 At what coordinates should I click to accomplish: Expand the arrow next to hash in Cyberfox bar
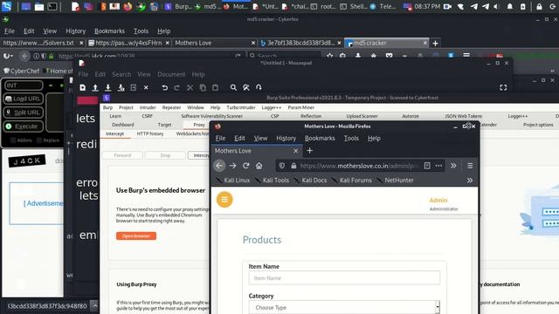pyautogui.click(x=94, y=305)
